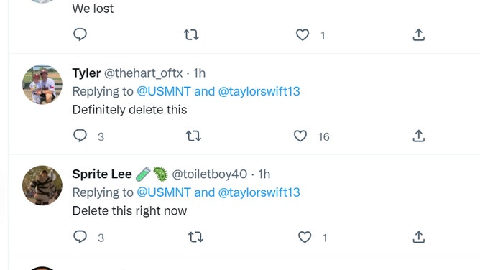480x270 pixels.
Task: Retweet Sprite Lee's "Delete this right now"
Action: pos(195,237)
